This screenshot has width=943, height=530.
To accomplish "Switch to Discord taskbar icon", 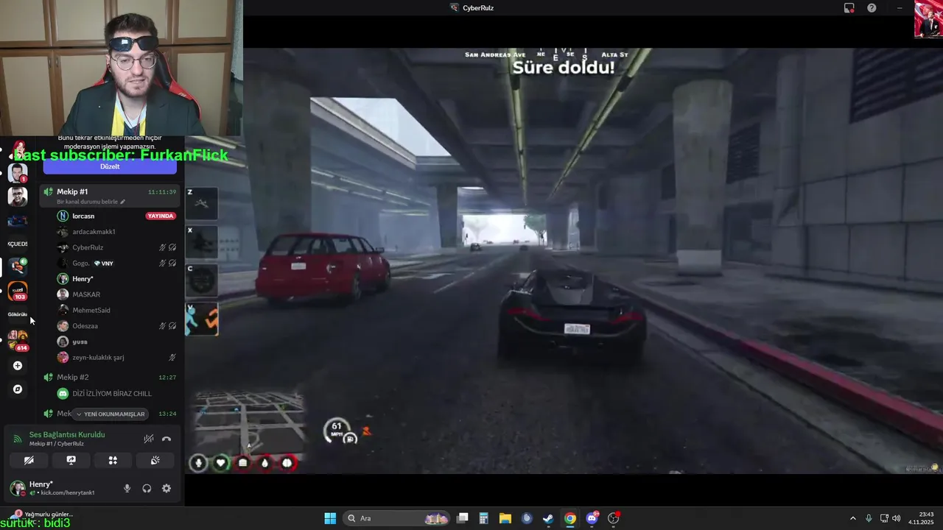I will pyautogui.click(x=592, y=518).
